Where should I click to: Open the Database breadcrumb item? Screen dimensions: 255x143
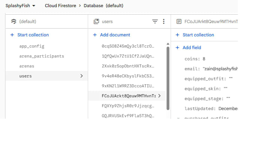click(x=93, y=6)
